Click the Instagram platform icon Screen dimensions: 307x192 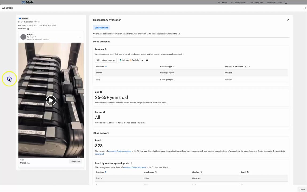tap(27, 29)
